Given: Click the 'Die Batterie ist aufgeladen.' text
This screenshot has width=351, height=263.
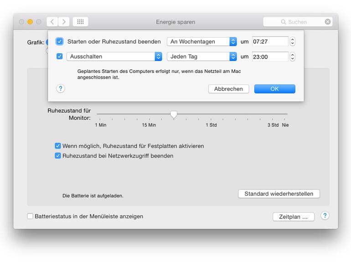Looking at the screenshot, I should (93, 196).
